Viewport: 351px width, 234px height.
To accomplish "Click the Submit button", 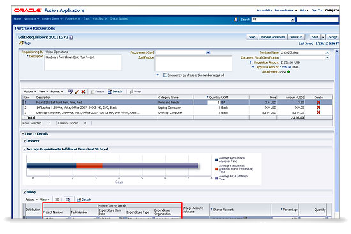I will click(x=332, y=37).
